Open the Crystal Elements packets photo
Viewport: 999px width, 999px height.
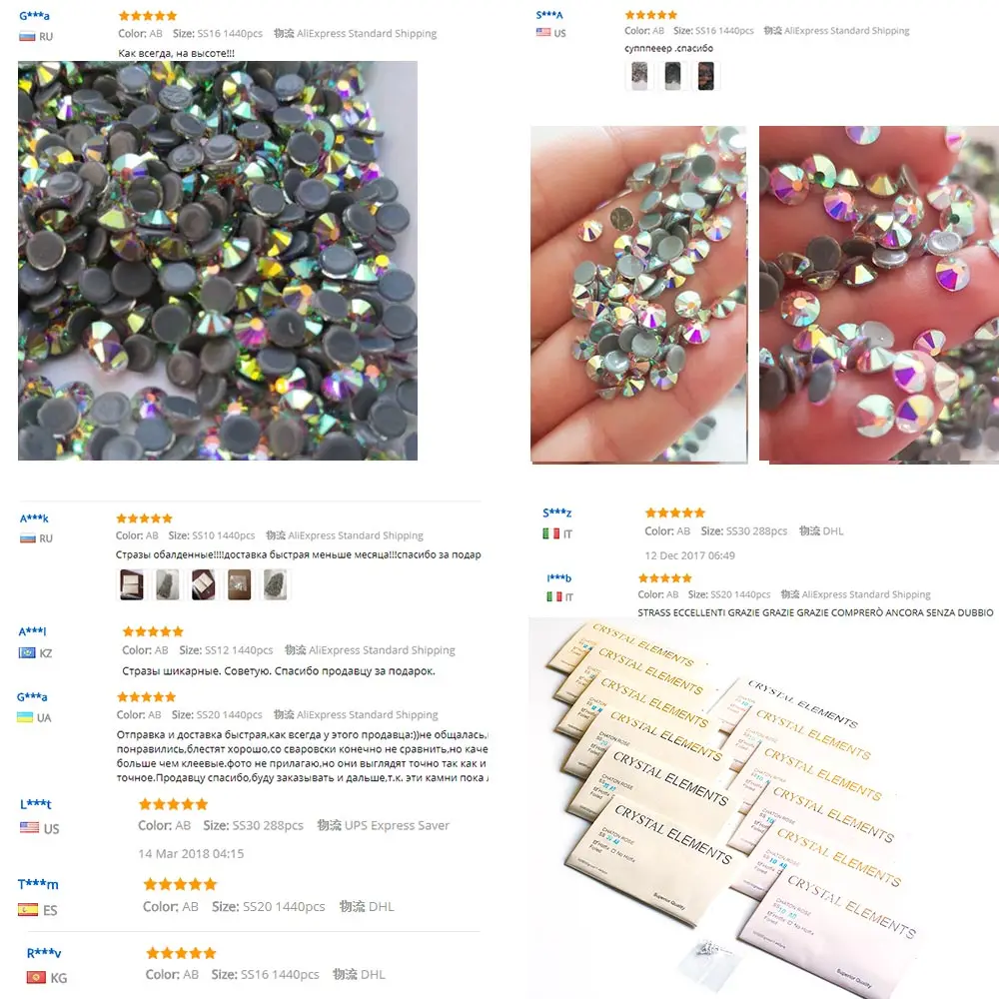[764, 808]
